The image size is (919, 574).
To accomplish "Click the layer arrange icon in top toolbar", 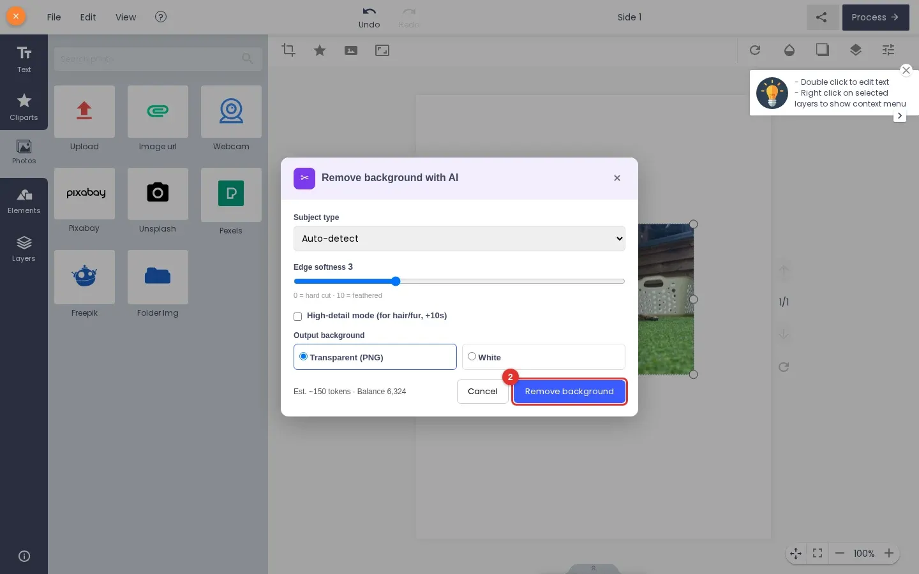I will (x=856, y=50).
